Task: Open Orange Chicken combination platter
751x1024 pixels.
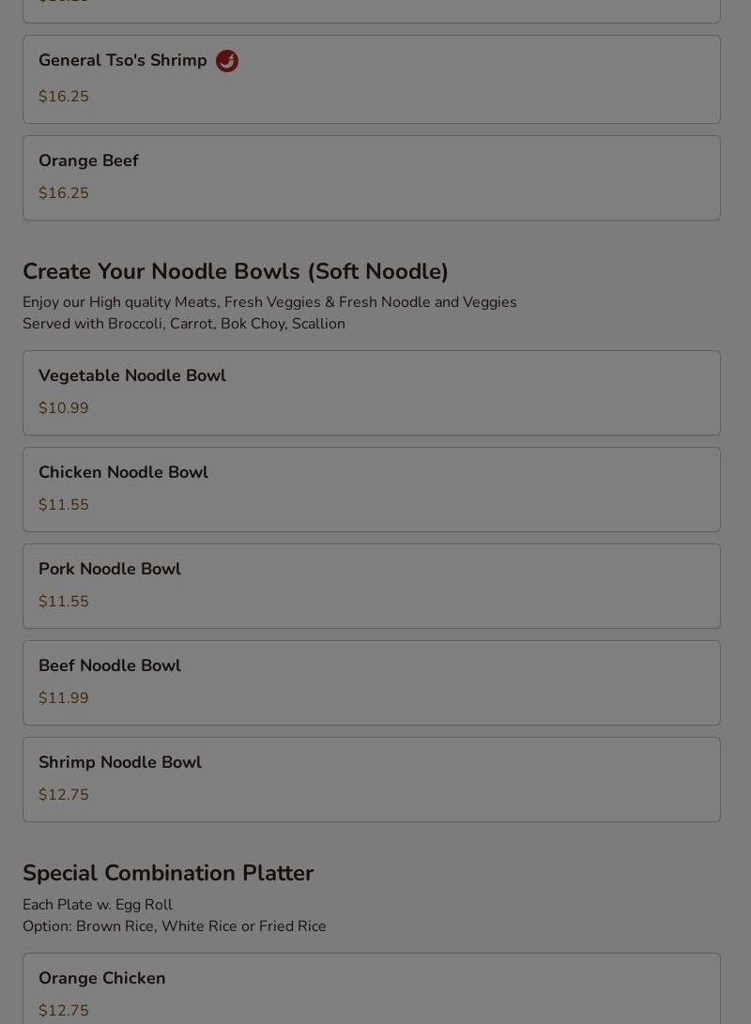Action: 372,988
